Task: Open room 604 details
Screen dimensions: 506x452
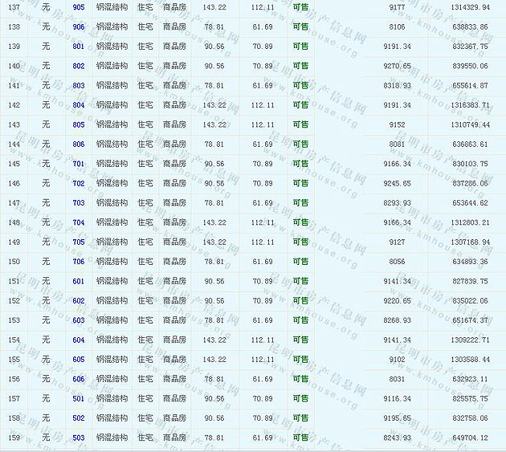Action: point(78,340)
